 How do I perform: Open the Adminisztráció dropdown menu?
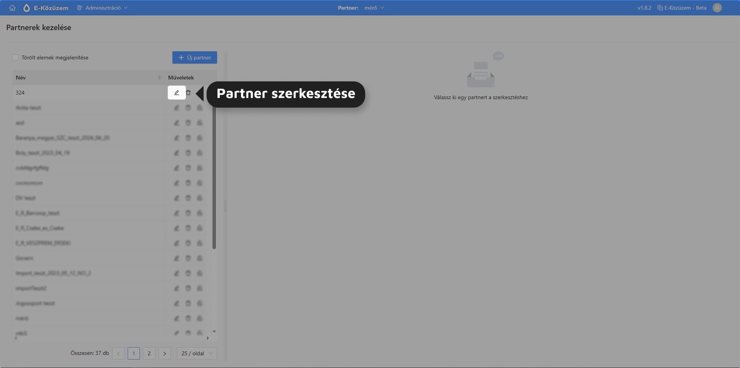pyautogui.click(x=103, y=8)
